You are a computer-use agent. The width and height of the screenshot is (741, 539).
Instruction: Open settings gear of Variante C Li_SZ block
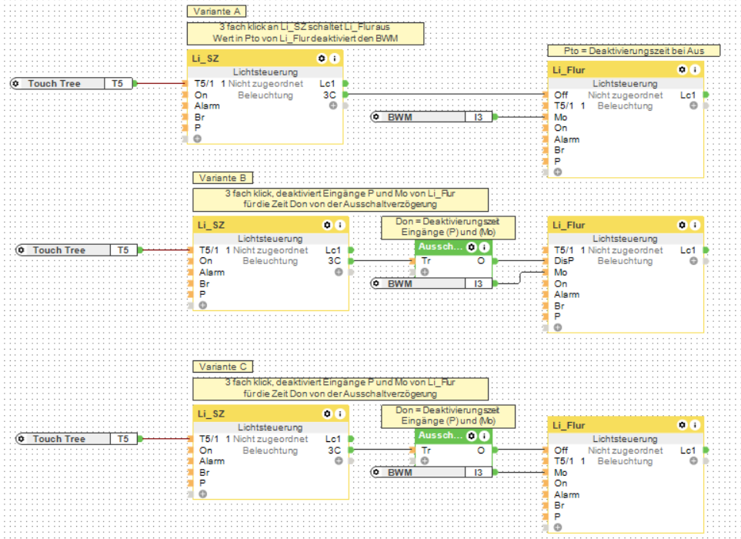pyautogui.click(x=328, y=413)
